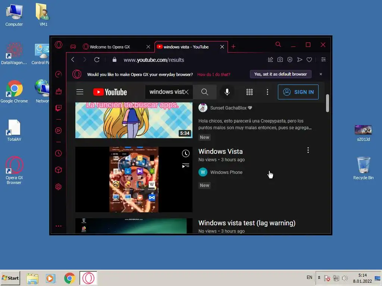382x286 pixels.
Task: Click the page scrollbar thumb
Action: (328, 103)
